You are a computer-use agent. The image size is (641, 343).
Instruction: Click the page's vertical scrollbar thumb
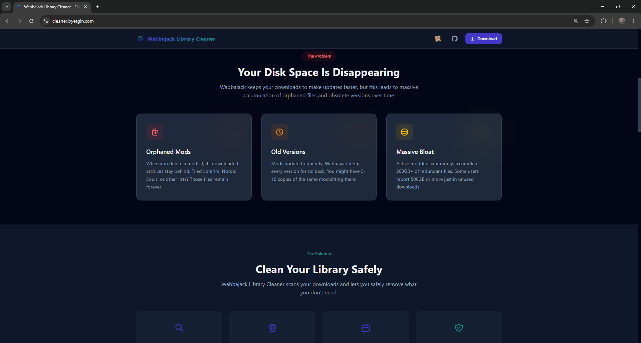[639, 105]
